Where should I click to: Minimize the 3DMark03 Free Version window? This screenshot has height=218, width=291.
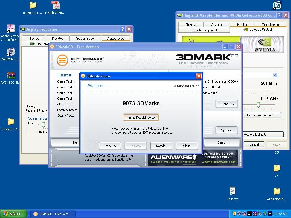click(x=225, y=47)
